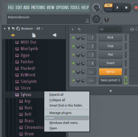The image size is (138, 137).
Task: Select Slicex in browser
Action: tap(26, 88)
